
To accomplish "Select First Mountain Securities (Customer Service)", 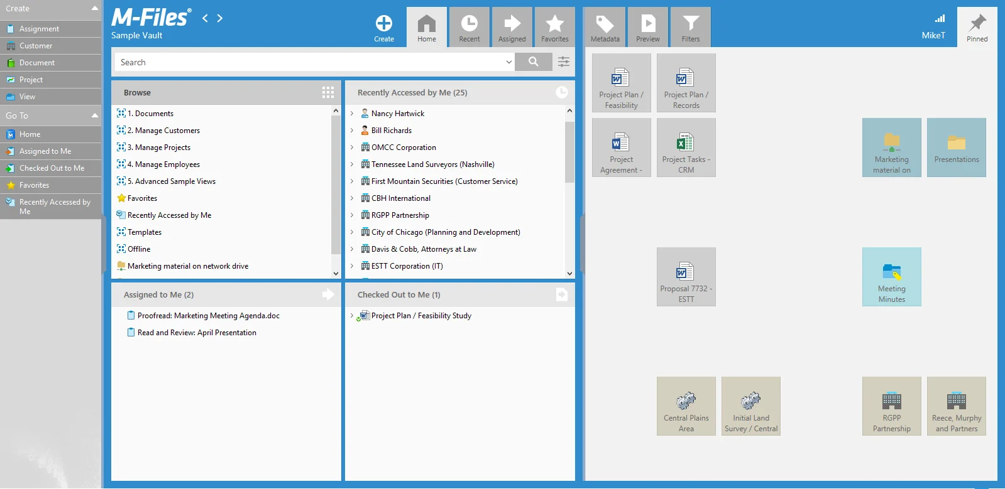I will [x=444, y=181].
